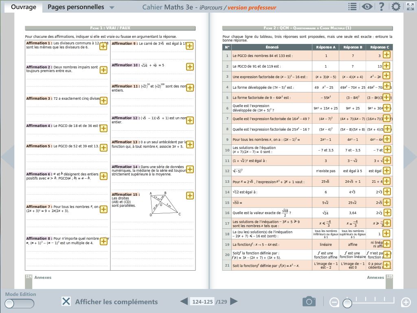Screen dimensions: 417x313
Task: Click the 'Fiche 1 : VRAI / FAUX' heading
Action: pos(110,28)
